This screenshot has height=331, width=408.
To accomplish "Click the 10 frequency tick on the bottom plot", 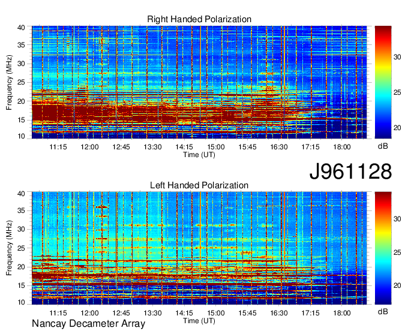I will 21,302.
